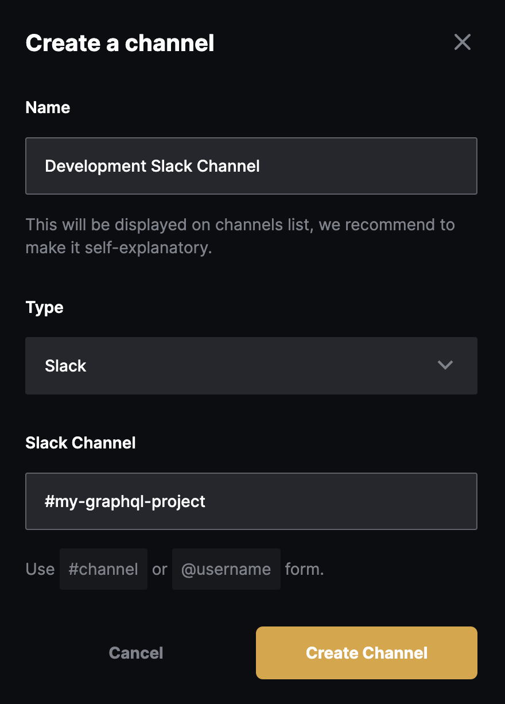
Task: Click Cancel to dismiss the dialog
Action: pyautogui.click(x=135, y=653)
